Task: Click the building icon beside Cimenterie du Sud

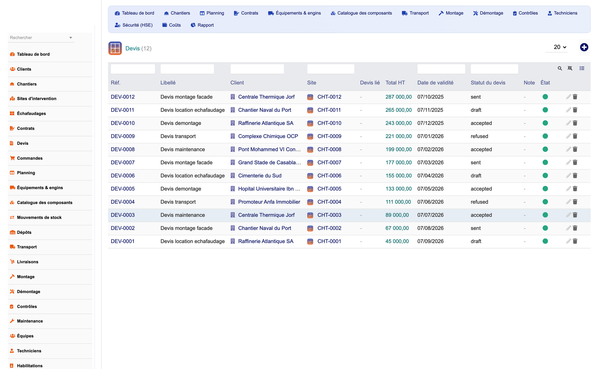Action: [233, 176]
